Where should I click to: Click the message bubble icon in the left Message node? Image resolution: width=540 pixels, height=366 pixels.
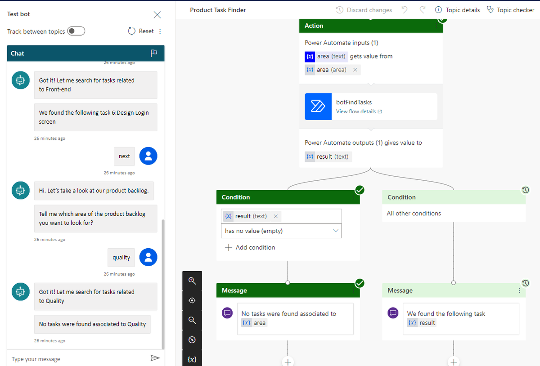[227, 312]
